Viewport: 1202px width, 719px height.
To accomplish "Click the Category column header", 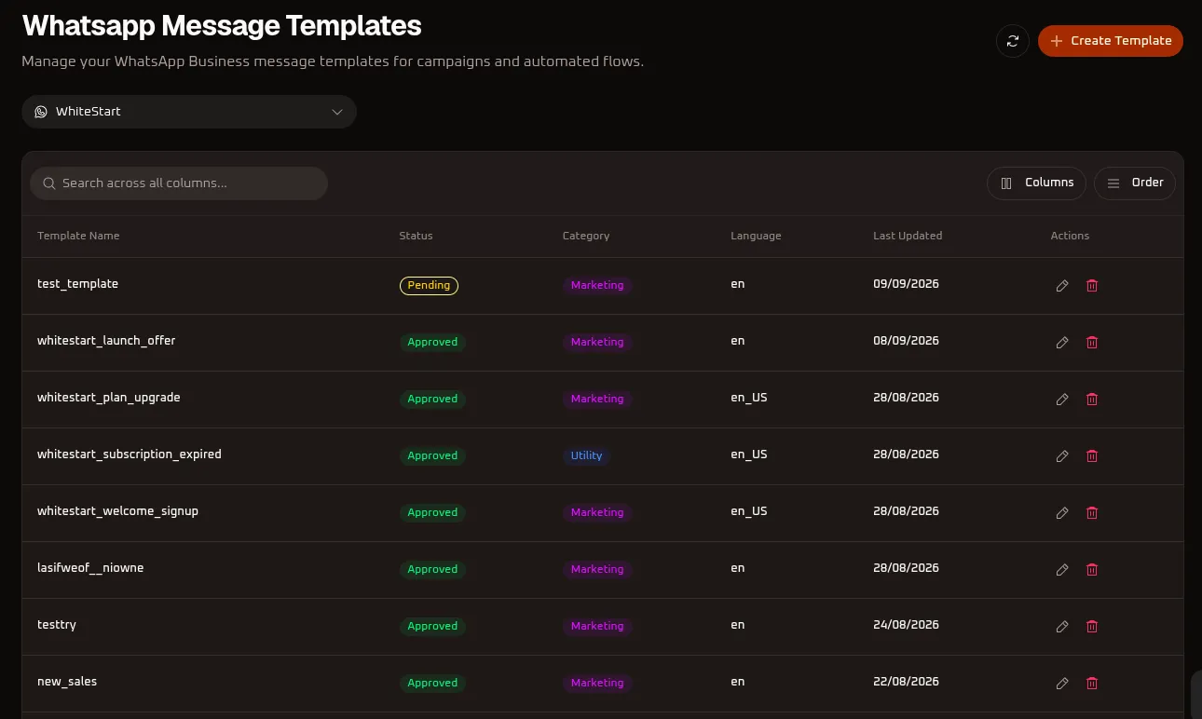I will coord(586,236).
